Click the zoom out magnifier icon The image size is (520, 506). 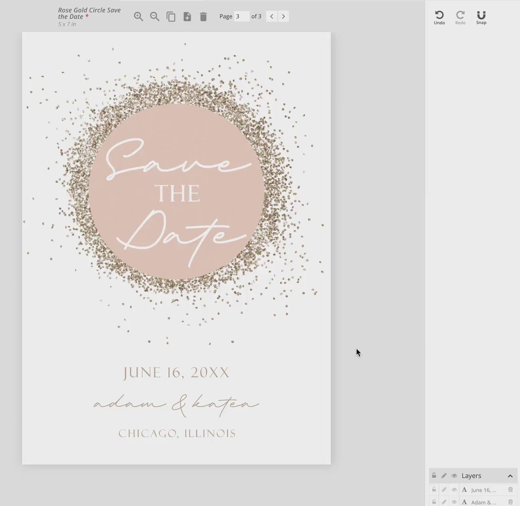(x=155, y=17)
